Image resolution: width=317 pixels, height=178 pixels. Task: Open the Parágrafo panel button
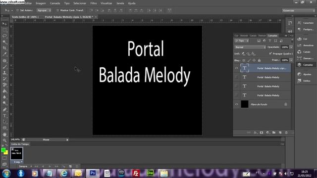tap(306, 30)
